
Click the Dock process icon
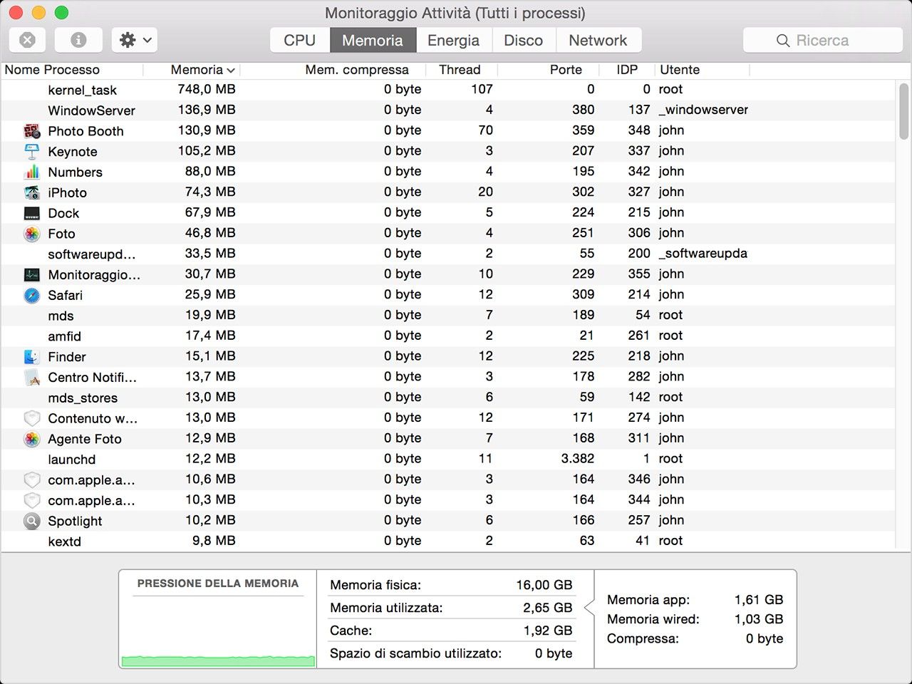32,213
